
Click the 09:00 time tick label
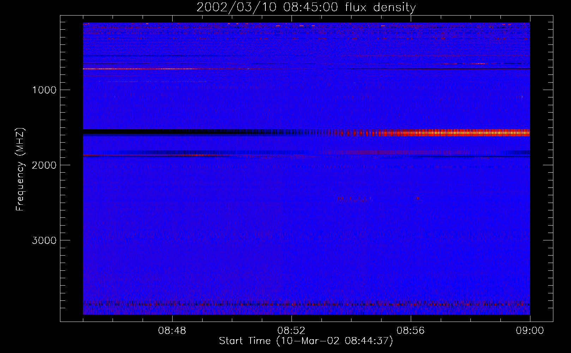click(x=530, y=331)
